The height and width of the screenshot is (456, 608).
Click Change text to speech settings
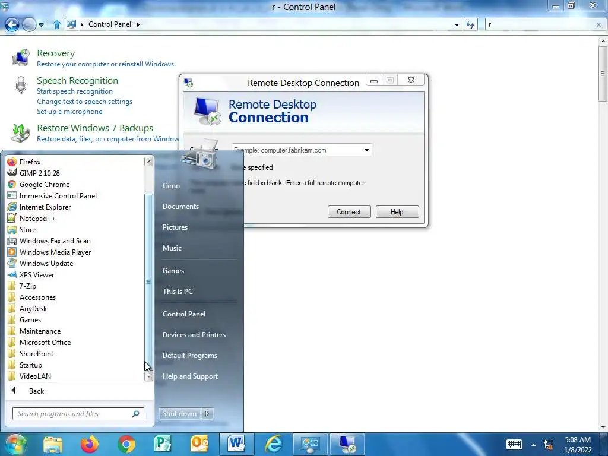(x=84, y=101)
